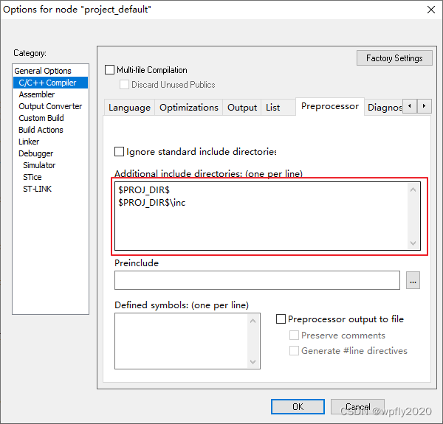Click include directories scrollbar down arrow
The image size is (443, 424).
[413, 243]
